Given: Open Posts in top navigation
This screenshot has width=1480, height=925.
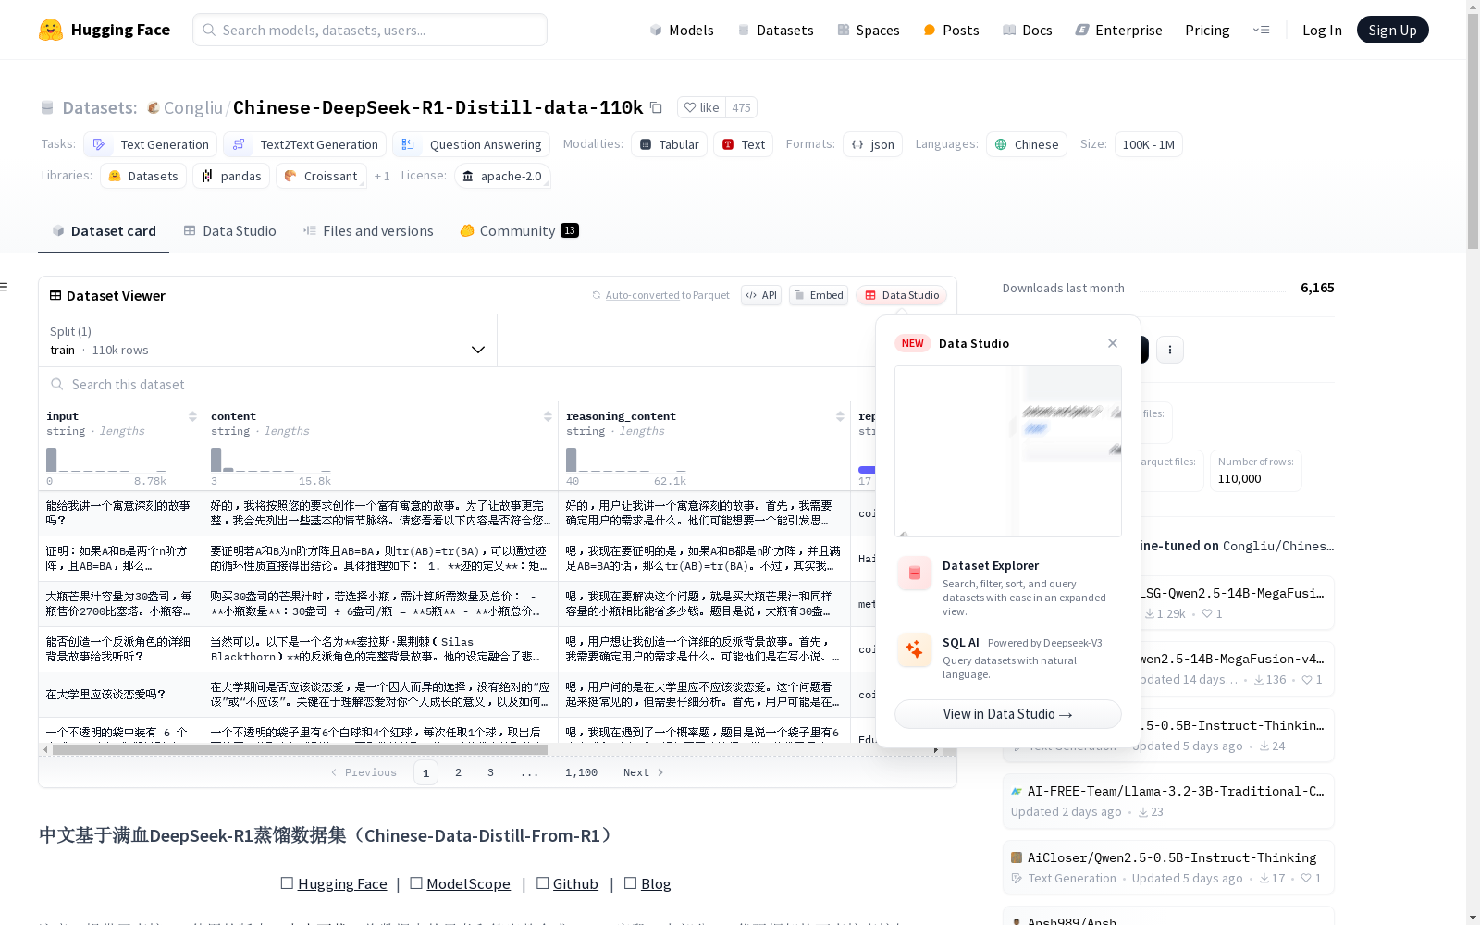Looking at the screenshot, I should [x=951, y=30].
